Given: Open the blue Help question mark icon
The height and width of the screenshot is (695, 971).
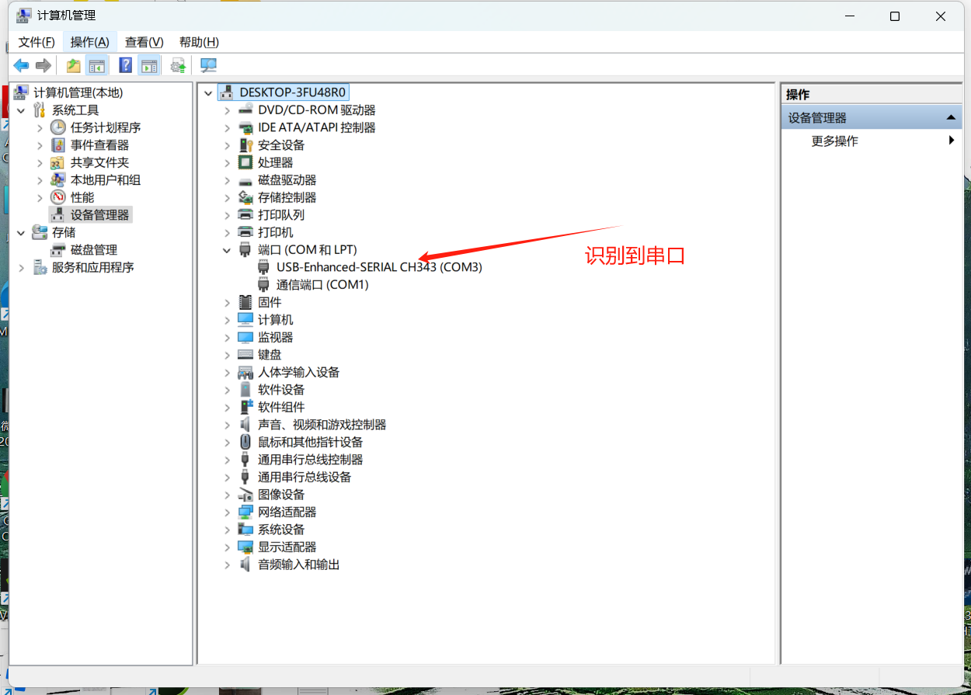Looking at the screenshot, I should [125, 66].
